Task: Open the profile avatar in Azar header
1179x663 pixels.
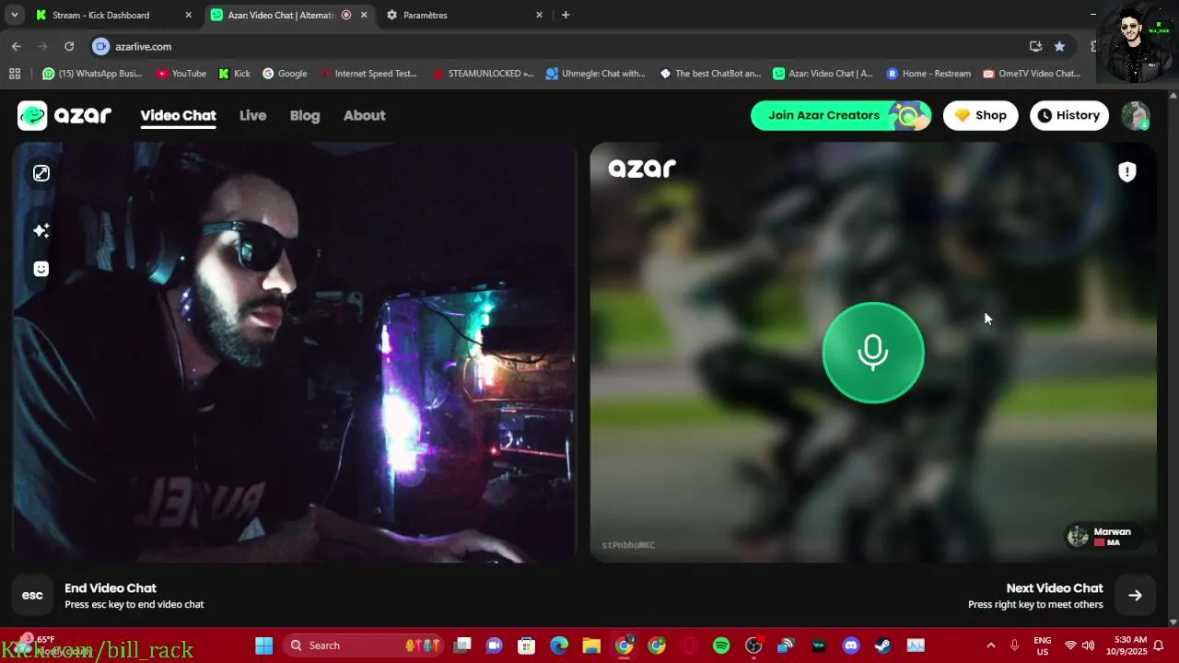Action: [x=1136, y=115]
